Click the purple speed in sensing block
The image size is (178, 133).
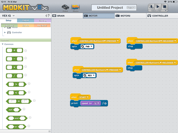[87, 103]
